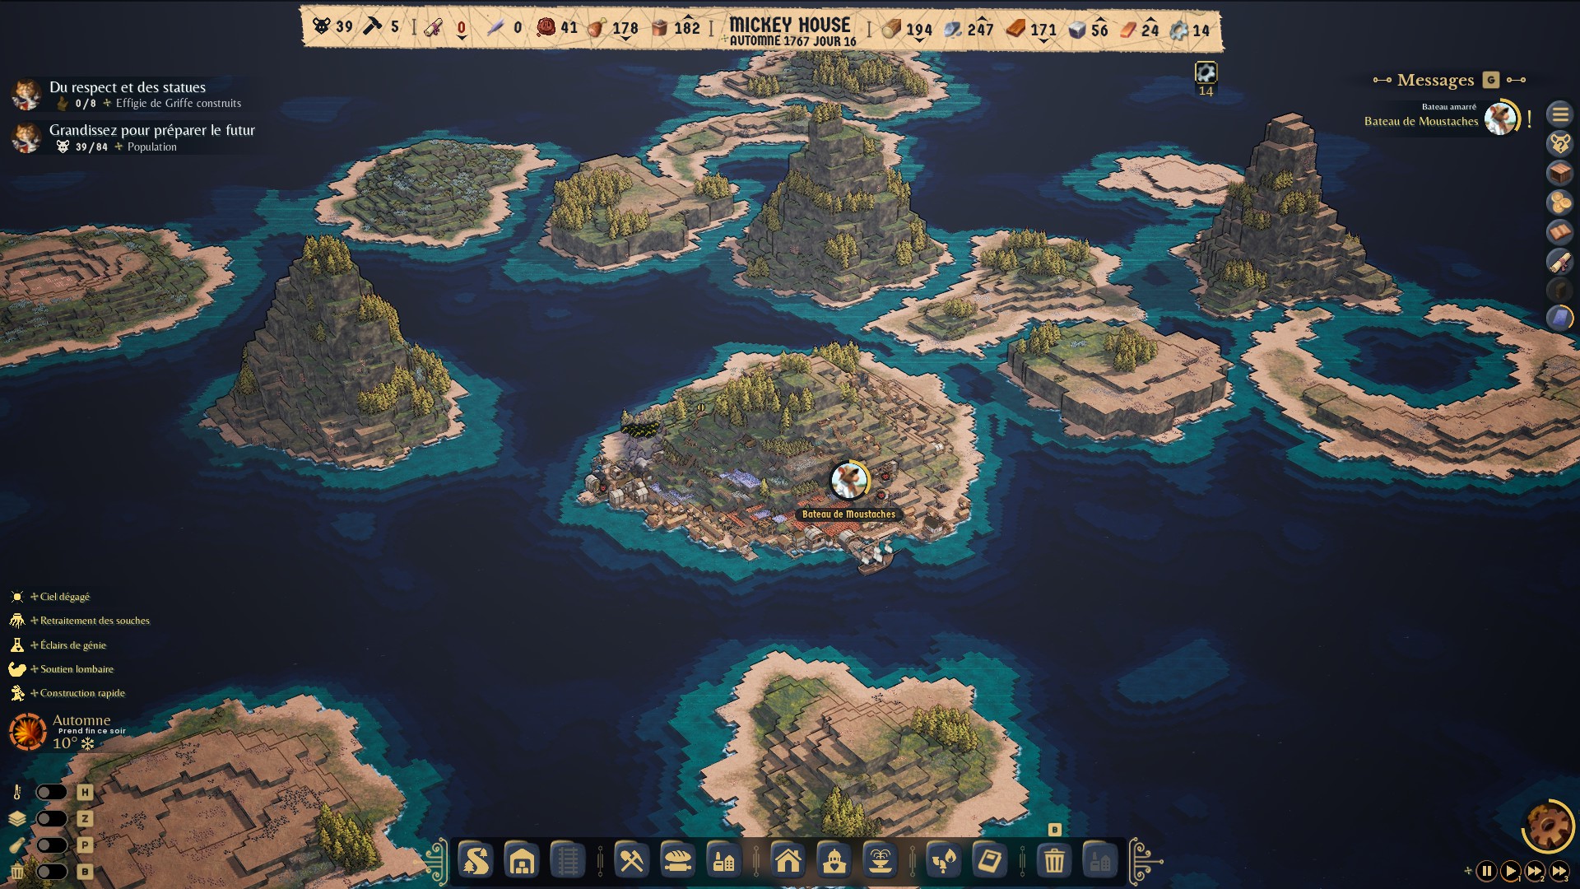Select the pickaxe and shovel resource category
This screenshot has height=889, width=1580.
pyautogui.click(x=631, y=861)
